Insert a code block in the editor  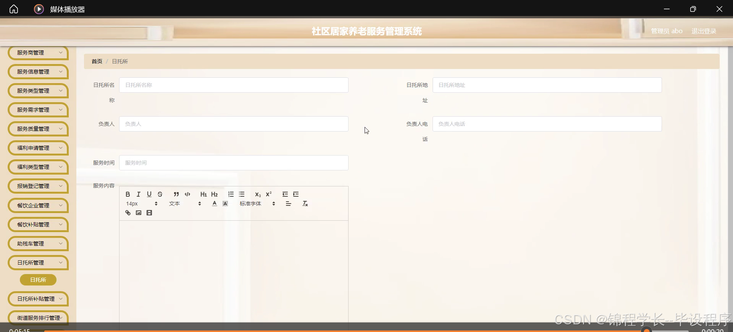(x=187, y=194)
